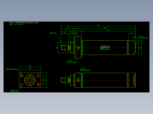Click the port connection note above the lower view
Viewport: 153px width, 114px height.
[85, 70]
